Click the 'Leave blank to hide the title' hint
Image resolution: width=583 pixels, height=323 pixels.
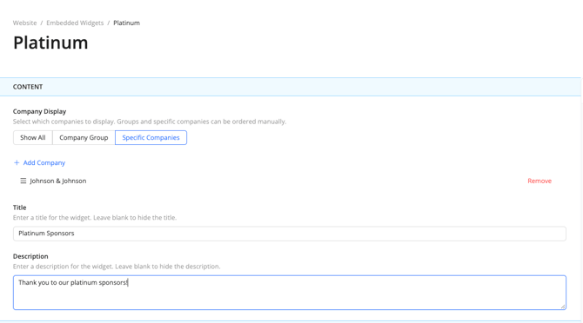[x=135, y=218]
